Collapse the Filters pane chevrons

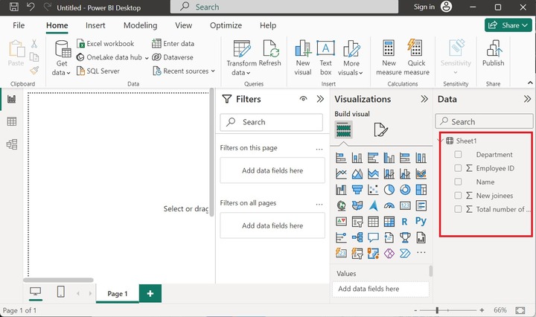pos(320,99)
